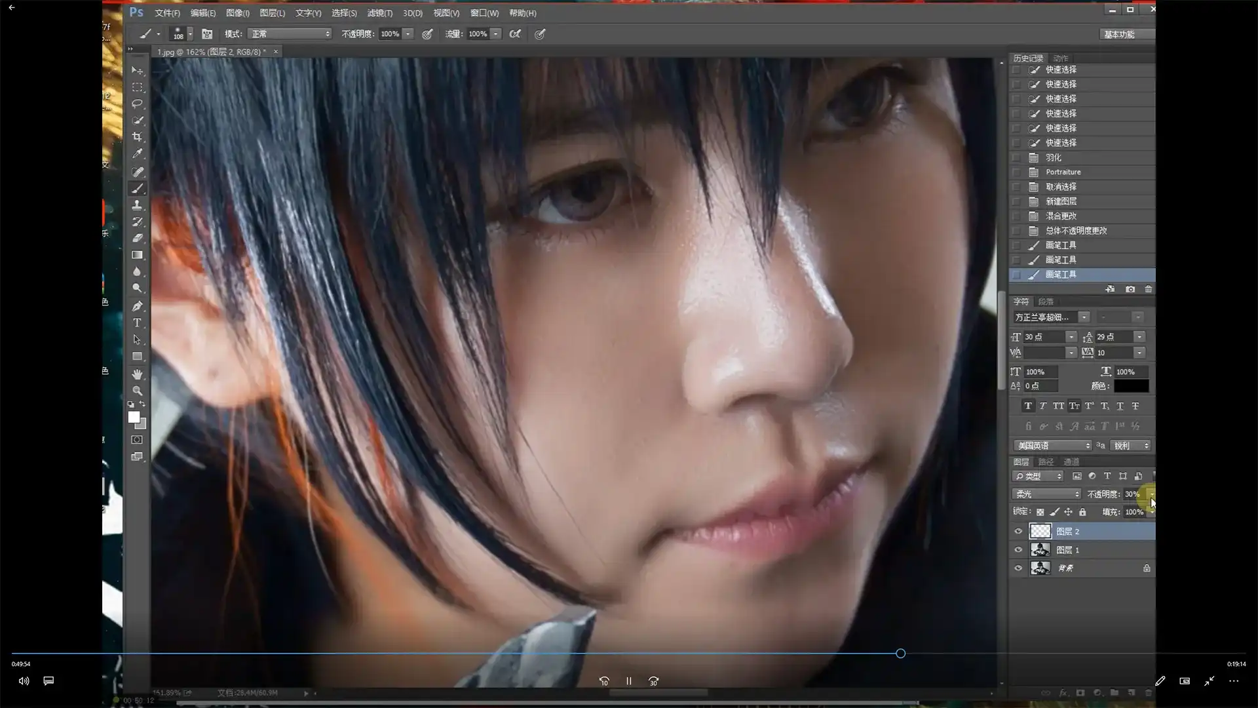Switch to the 通道 tab
This screenshot has height=708, width=1258.
1071,462
